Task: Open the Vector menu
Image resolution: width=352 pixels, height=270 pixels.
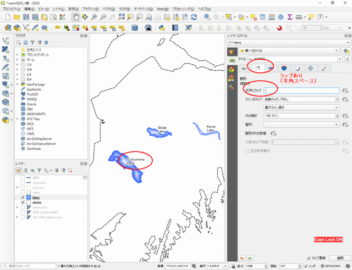Action: 109,9
